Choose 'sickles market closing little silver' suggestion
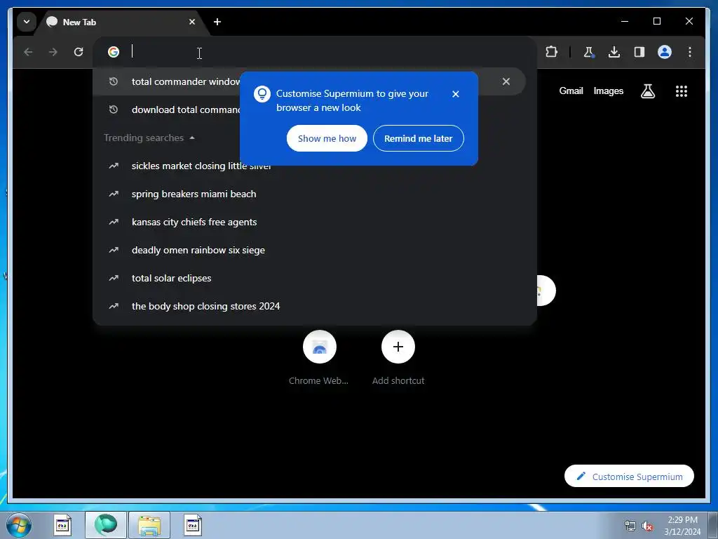Image resolution: width=718 pixels, height=539 pixels. 309,166
